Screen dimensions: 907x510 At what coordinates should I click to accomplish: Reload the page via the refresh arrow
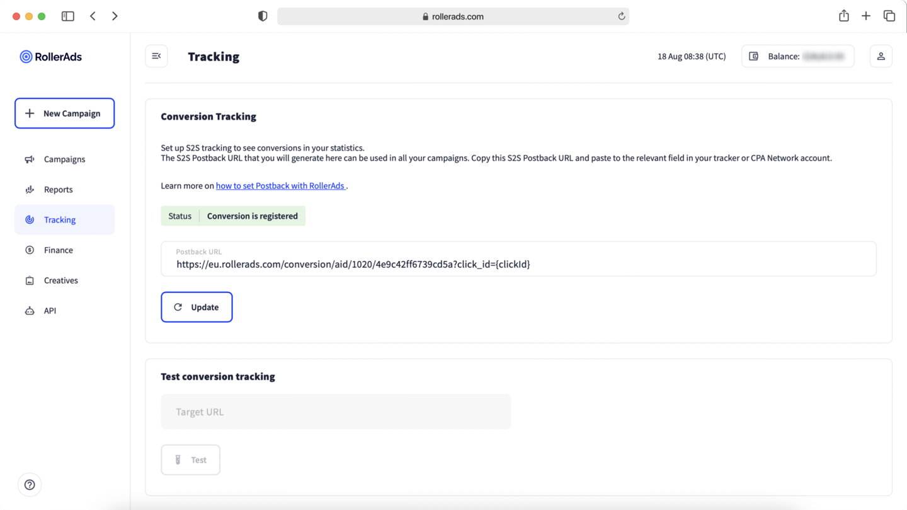[x=620, y=16]
